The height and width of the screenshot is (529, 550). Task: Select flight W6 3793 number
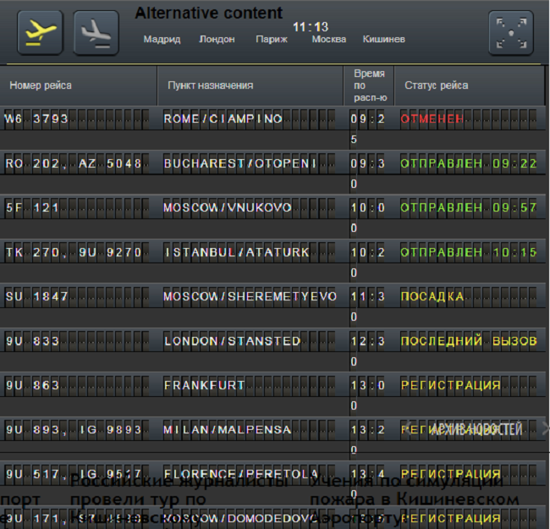click(x=36, y=119)
